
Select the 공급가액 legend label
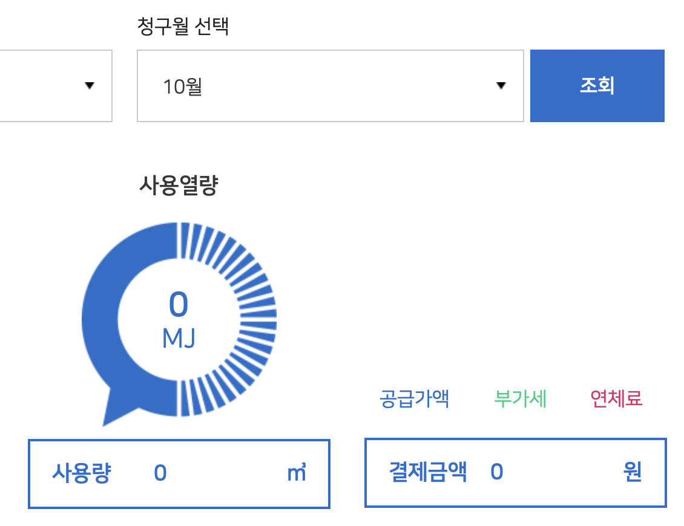(414, 398)
